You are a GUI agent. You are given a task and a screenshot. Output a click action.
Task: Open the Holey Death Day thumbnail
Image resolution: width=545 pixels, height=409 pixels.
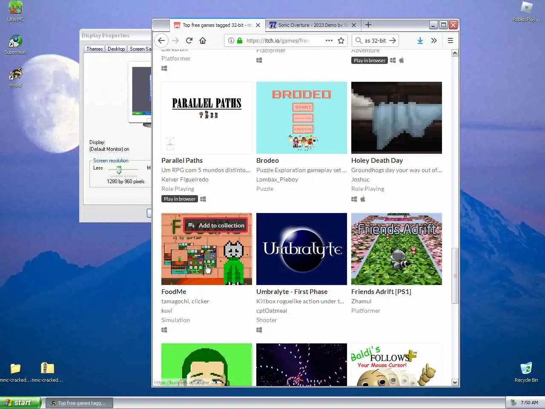pyautogui.click(x=396, y=118)
